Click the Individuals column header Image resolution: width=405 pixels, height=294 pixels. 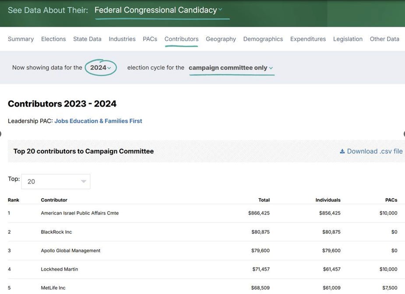pyautogui.click(x=328, y=200)
